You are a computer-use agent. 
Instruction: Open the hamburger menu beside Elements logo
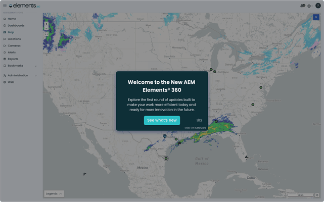(5, 6)
